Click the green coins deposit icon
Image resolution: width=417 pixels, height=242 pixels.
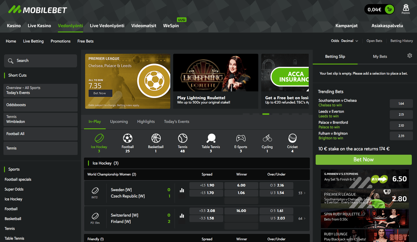(x=389, y=10)
